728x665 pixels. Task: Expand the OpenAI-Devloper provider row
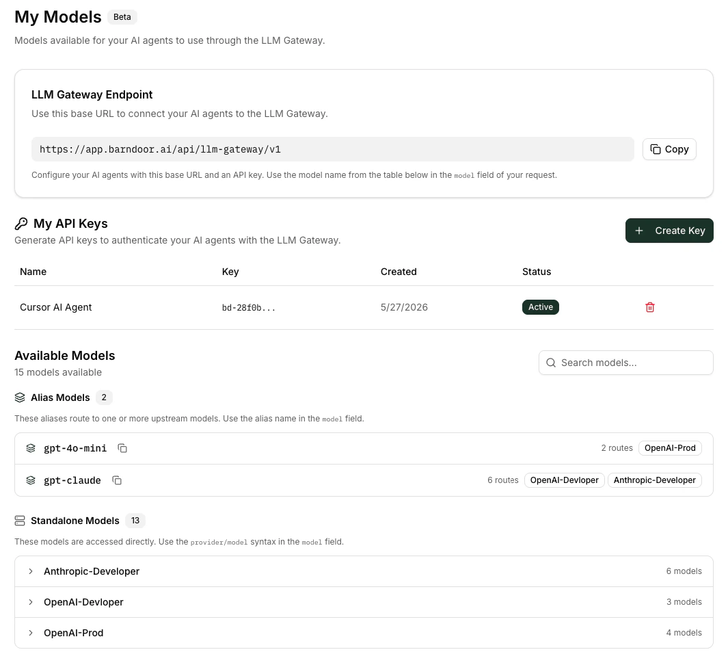coord(364,602)
